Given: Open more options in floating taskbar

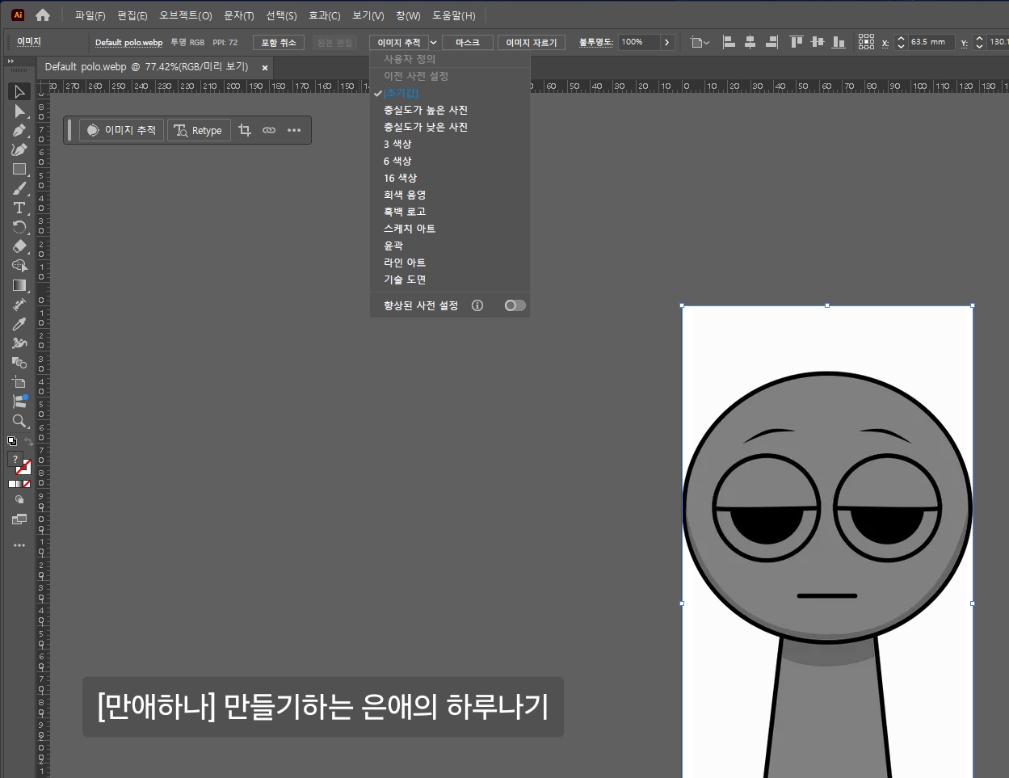Looking at the screenshot, I should pos(294,130).
